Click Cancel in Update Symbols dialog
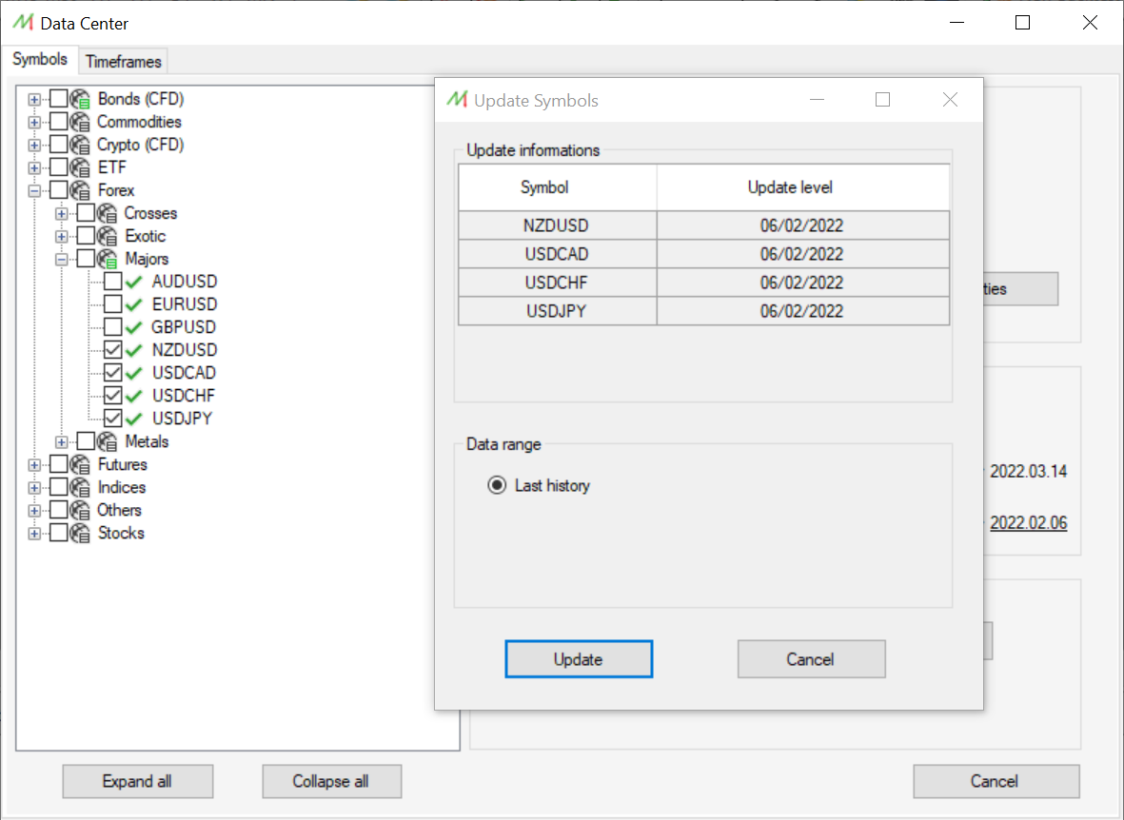1124x820 pixels. point(812,658)
